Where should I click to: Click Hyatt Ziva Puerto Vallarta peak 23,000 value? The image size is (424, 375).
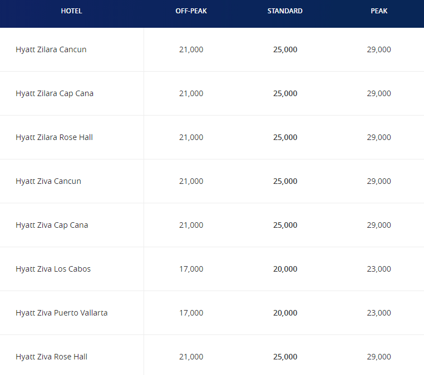point(379,313)
